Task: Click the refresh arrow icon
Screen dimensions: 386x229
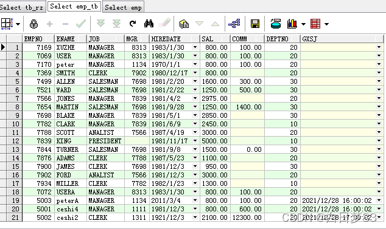Action: pyautogui.click(x=133, y=24)
